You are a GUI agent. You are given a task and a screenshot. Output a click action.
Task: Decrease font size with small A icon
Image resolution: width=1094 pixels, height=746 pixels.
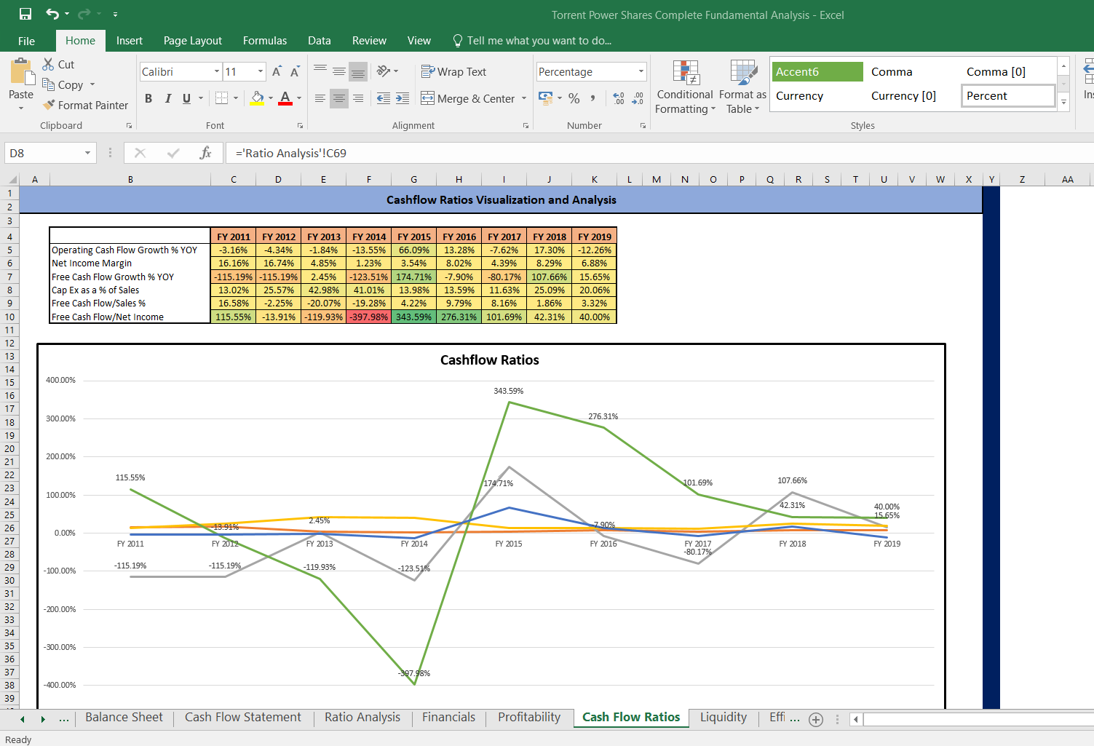pos(295,71)
